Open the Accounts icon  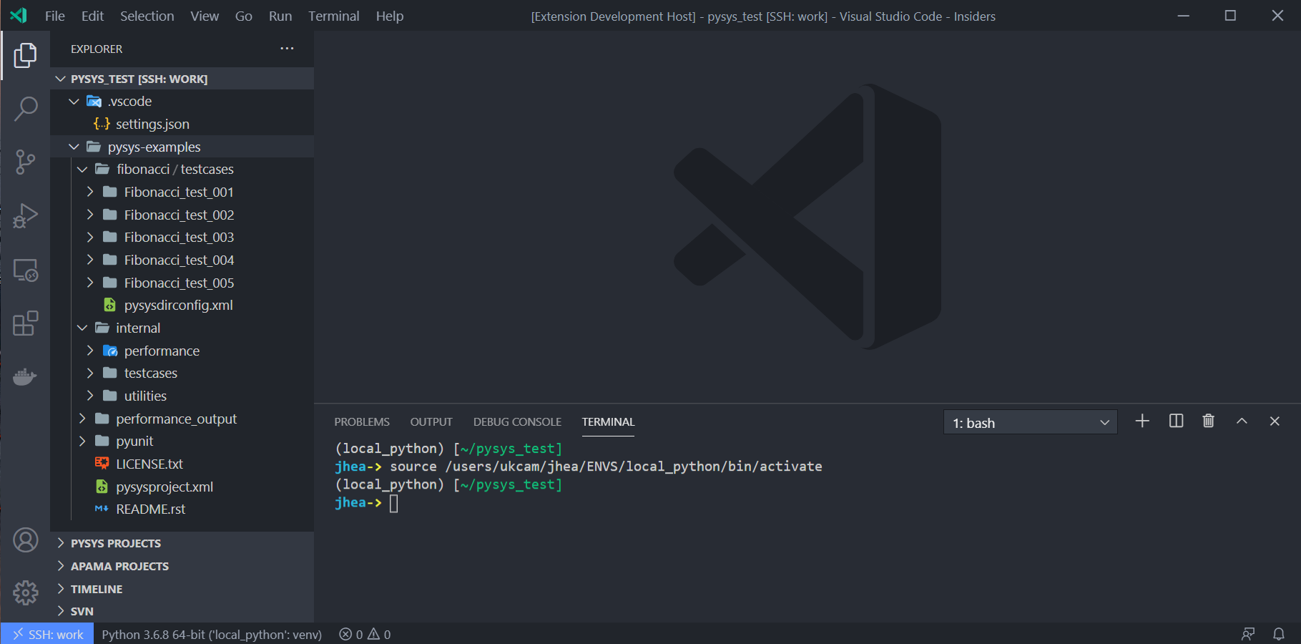click(x=25, y=540)
